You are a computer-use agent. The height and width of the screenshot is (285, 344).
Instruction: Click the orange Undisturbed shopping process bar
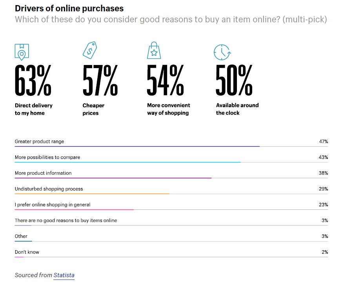coord(92,194)
